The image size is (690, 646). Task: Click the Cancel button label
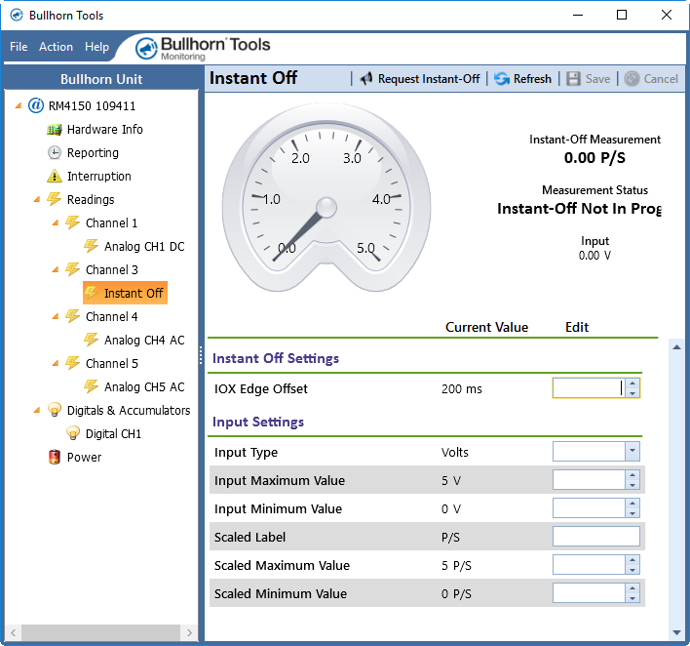[661, 79]
